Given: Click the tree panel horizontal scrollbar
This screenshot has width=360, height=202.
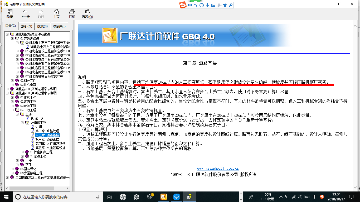Looking at the screenshot, I should pos(37,189).
